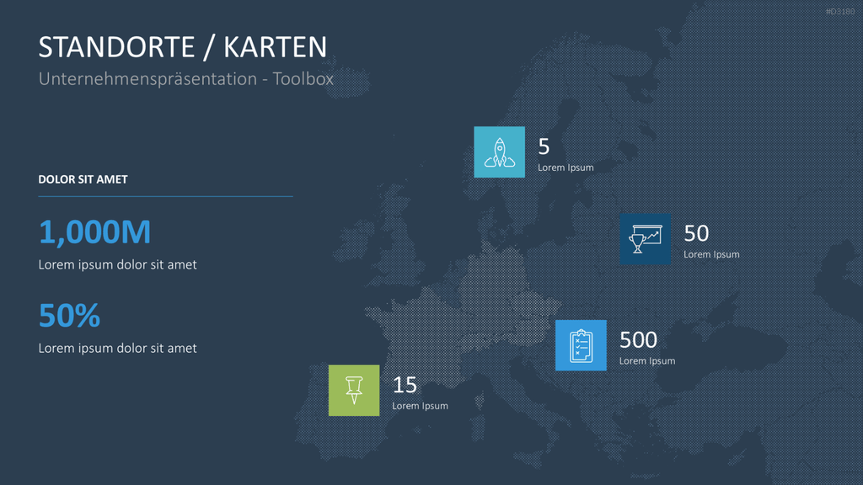Select Lorem Ipsum label under 500

tap(647, 361)
